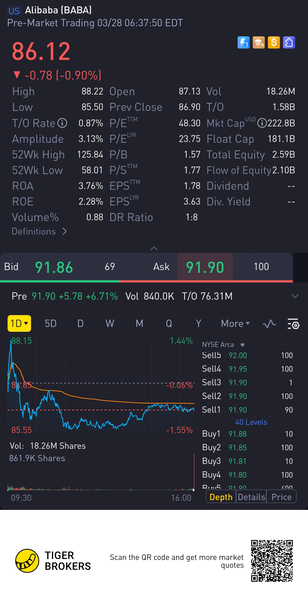Switch to the Details tab
This screenshot has height=612, width=308.
point(251,497)
